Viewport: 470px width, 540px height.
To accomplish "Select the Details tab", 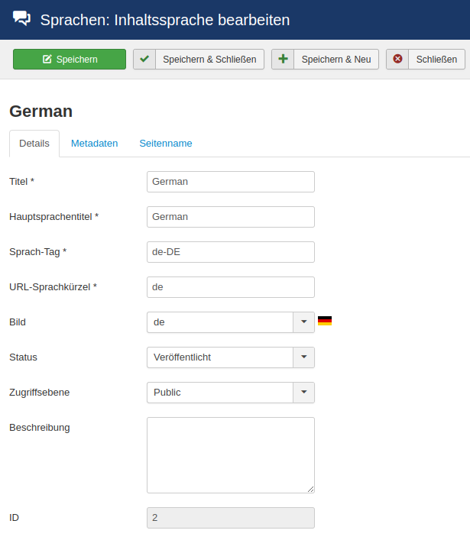I will pos(34,144).
